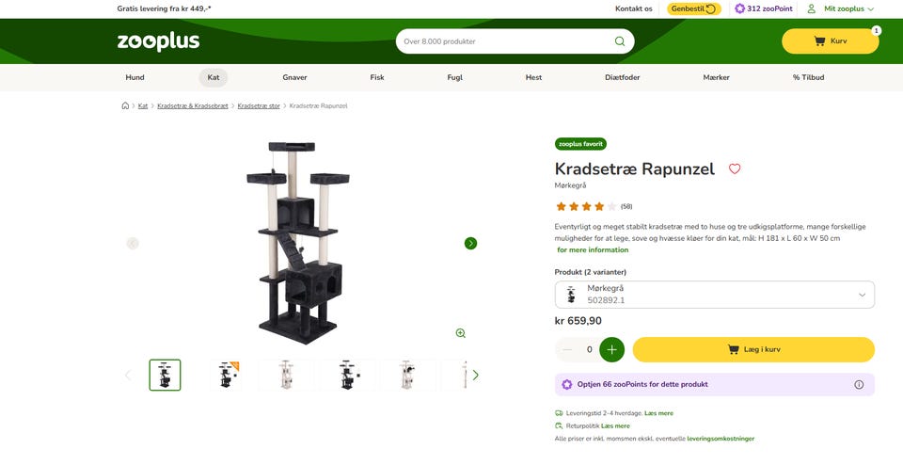Viewport: 903px width, 465px height.
Task: Add item with Læg i kurv button
Action: pos(753,350)
